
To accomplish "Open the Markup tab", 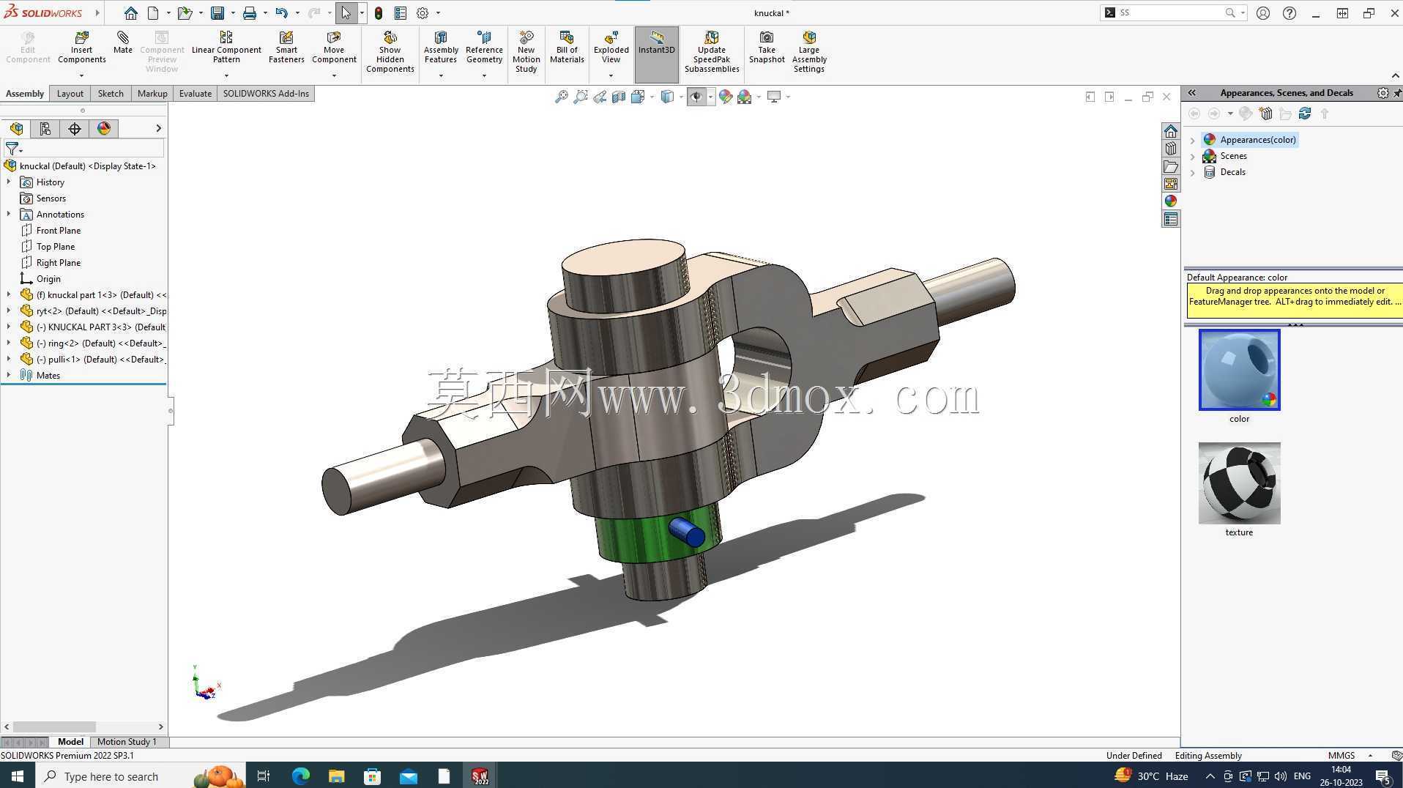I will (x=152, y=94).
